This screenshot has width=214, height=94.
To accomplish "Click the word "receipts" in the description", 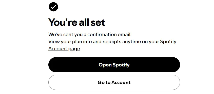I will pyautogui.click(x=112, y=42).
